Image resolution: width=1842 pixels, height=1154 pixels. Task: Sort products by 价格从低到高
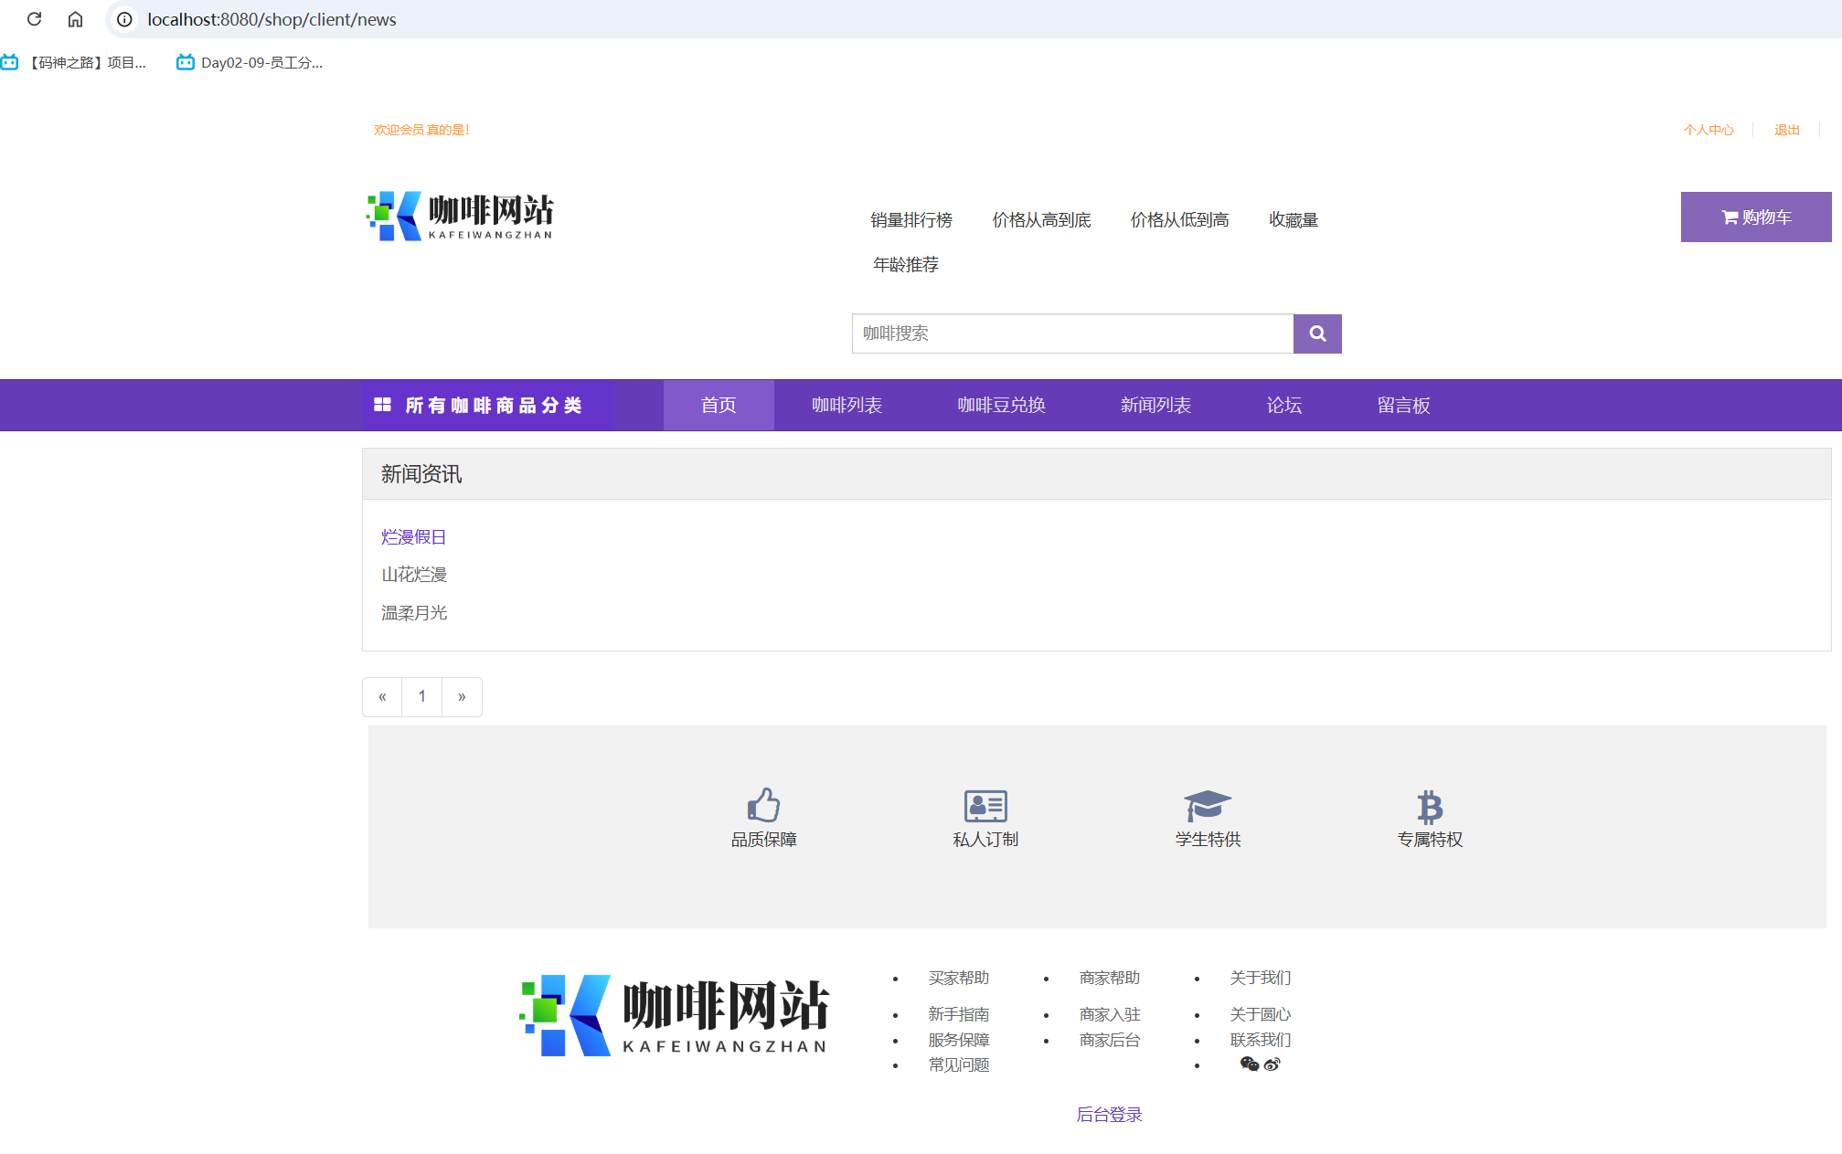click(1179, 219)
